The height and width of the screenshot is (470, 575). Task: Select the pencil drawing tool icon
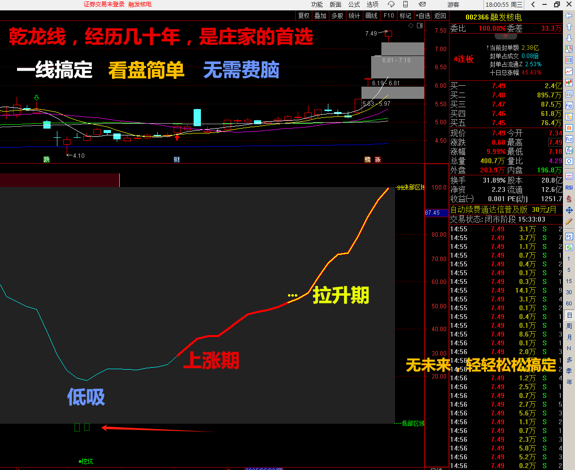tap(569, 222)
